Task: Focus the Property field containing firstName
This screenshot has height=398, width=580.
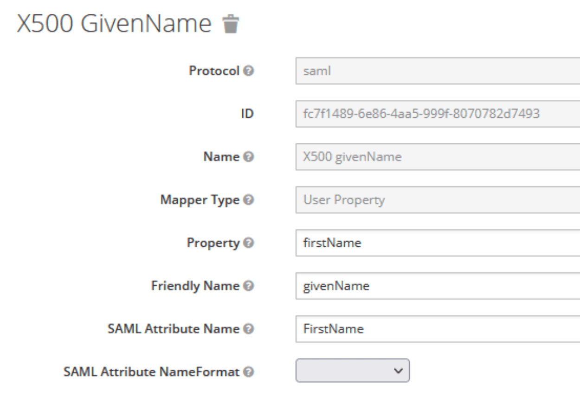Action: pyautogui.click(x=438, y=243)
